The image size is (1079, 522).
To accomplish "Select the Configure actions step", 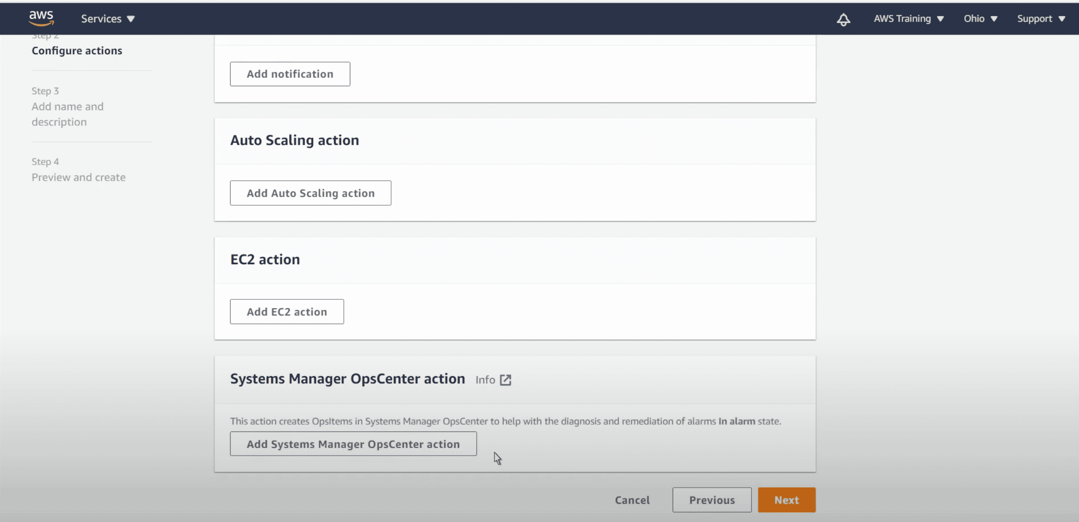I will 77,51.
